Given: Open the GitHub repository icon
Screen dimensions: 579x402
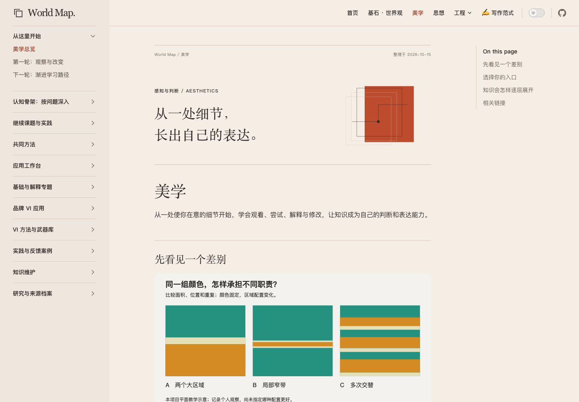Looking at the screenshot, I should (x=562, y=13).
